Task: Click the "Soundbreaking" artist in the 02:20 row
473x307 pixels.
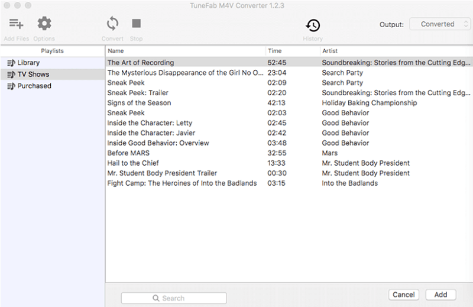Action: pos(396,93)
